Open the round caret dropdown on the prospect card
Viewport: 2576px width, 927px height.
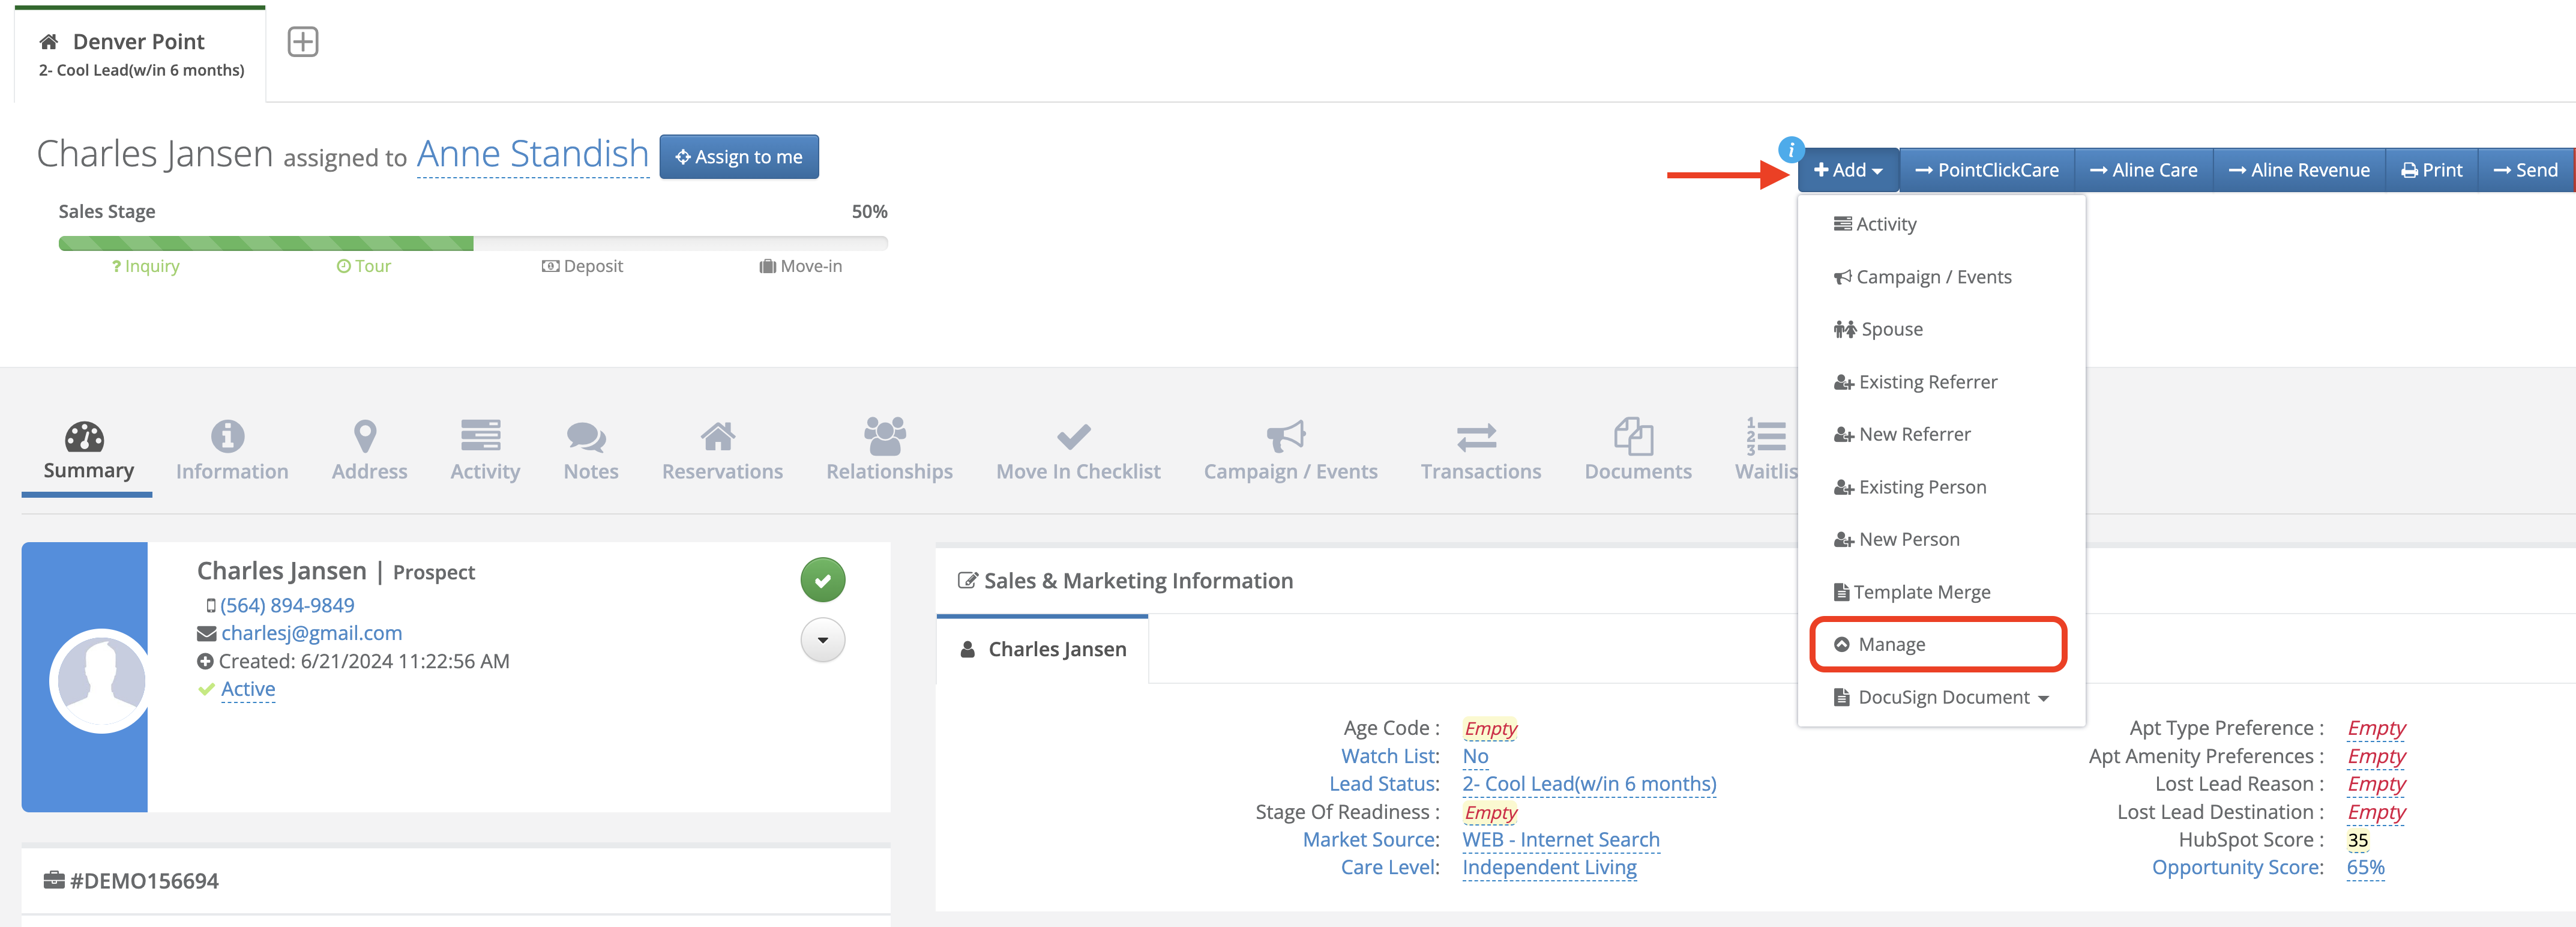[822, 640]
